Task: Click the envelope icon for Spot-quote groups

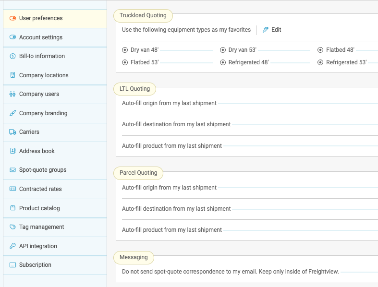Action: coord(12,170)
